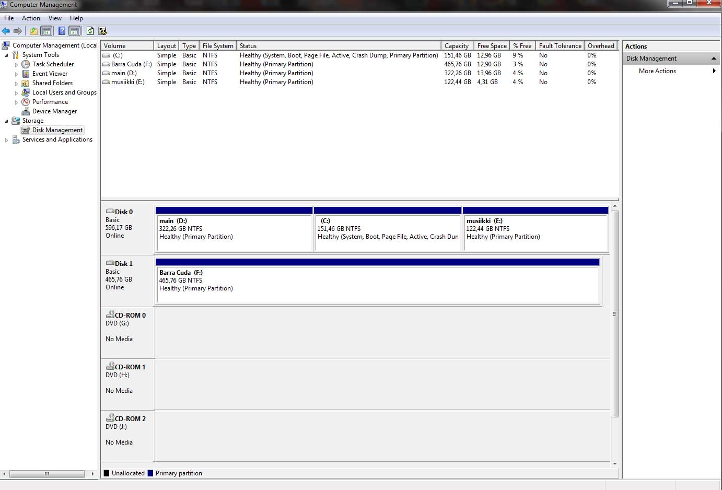This screenshot has height=490, width=722.
Task: Select the Shared Folders icon
Action: pyautogui.click(x=26, y=83)
